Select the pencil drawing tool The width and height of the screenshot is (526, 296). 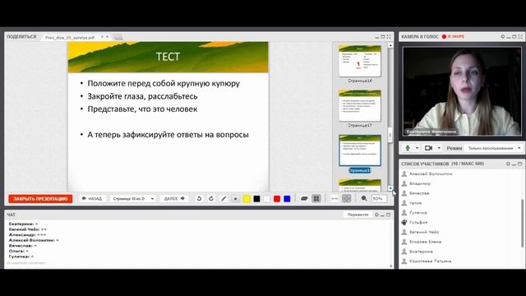224,199
